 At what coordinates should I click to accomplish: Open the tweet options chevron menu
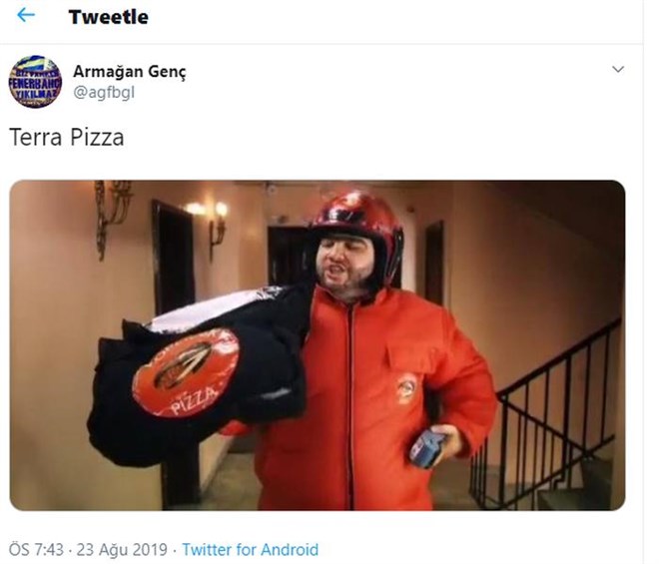[617, 69]
